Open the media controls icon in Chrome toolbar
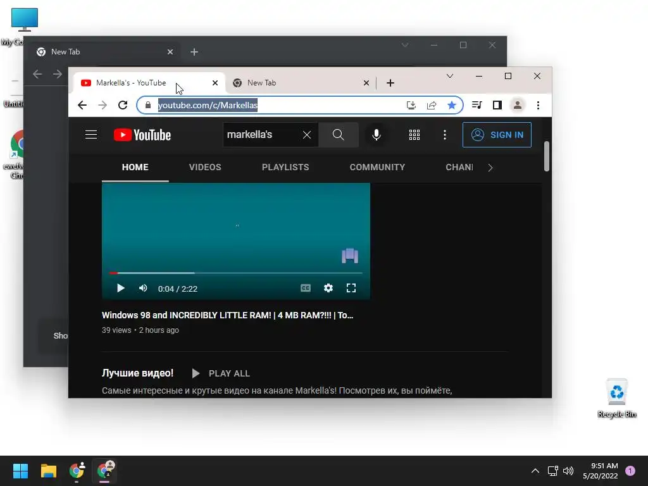Image resolution: width=648 pixels, height=486 pixels. pyautogui.click(x=477, y=105)
